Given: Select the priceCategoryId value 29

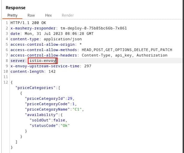Looking at the screenshot, I should 70,99.
